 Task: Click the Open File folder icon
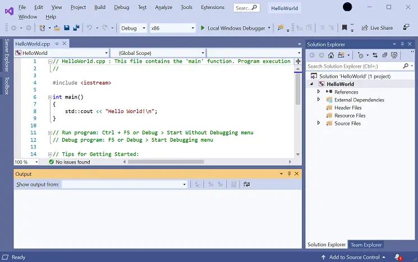[x=57, y=28]
